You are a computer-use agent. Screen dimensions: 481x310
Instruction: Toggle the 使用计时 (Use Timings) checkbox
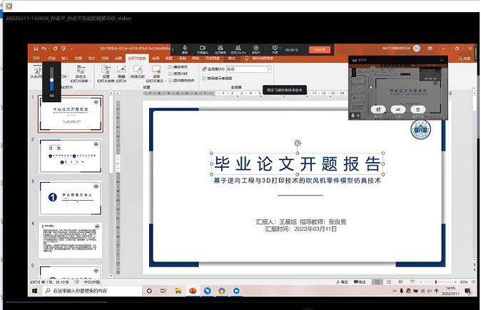point(171,74)
